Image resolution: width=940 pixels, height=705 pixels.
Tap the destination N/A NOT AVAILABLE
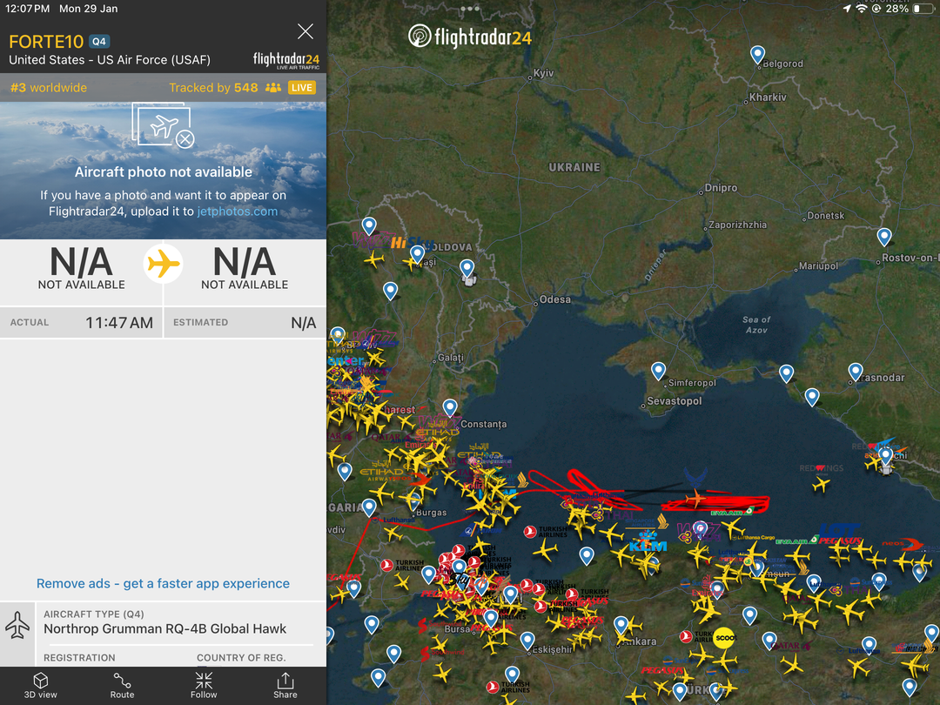pos(245,268)
